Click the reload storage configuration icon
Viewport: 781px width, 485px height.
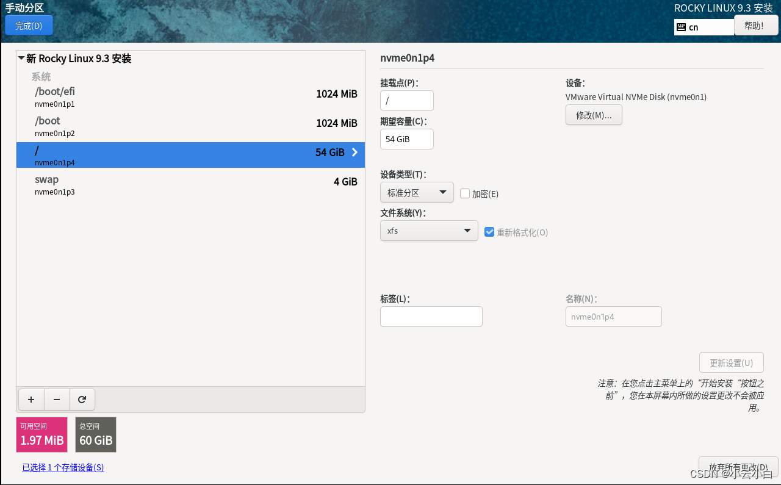click(x=82, y=400)
